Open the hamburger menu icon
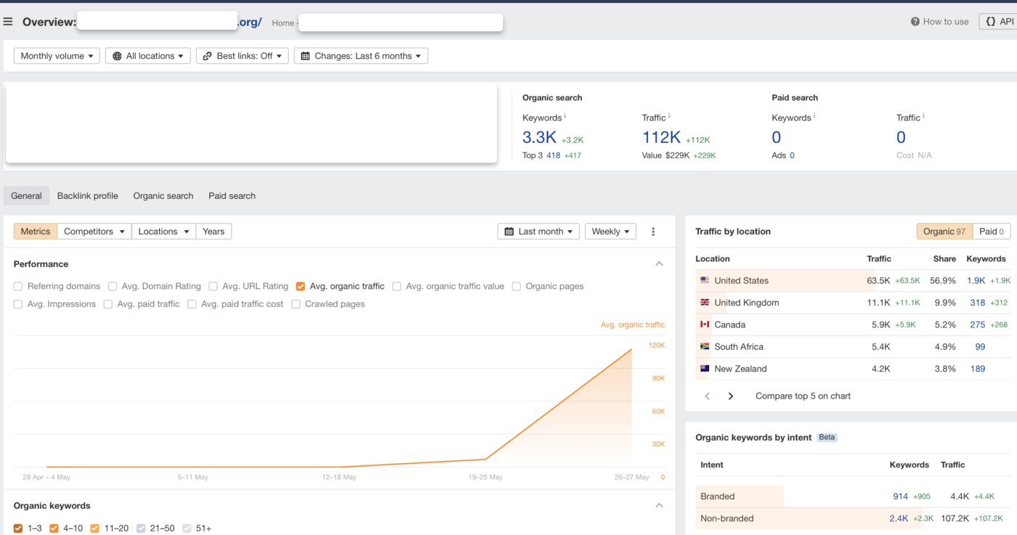This screenshot has height=535, width=1017. click(8, 22)
